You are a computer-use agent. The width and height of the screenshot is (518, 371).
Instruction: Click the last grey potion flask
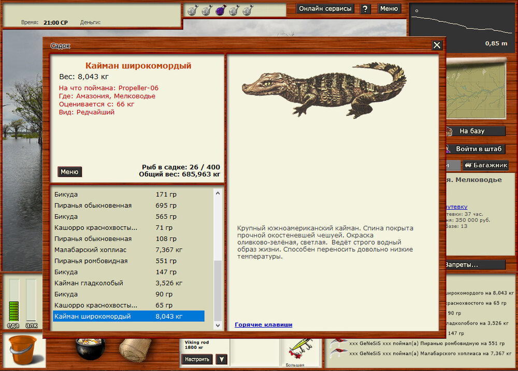[248, 10]
